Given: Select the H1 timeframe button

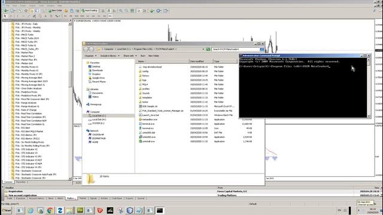Looking at the screenshot, I should click(x=88, y=16).
